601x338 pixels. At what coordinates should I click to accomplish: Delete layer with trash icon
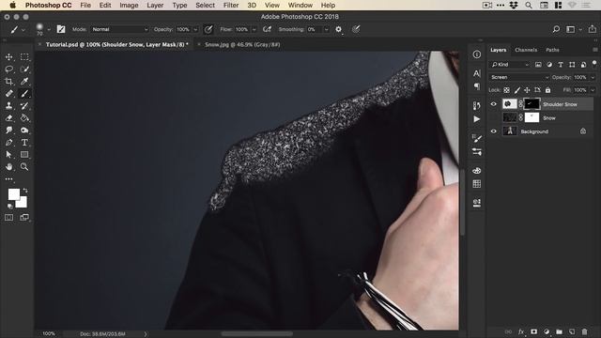coord(584,331)
